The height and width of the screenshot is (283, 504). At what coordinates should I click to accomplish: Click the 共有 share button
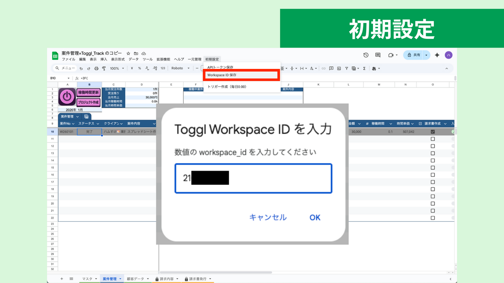coord(414,55)
